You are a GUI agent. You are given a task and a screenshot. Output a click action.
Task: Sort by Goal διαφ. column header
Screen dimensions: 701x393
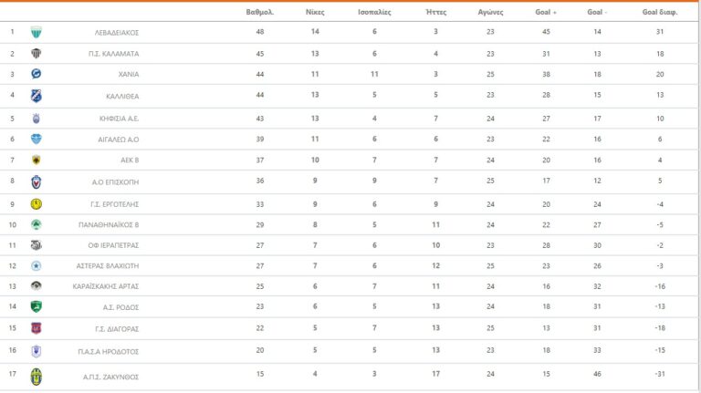(657, 13)
